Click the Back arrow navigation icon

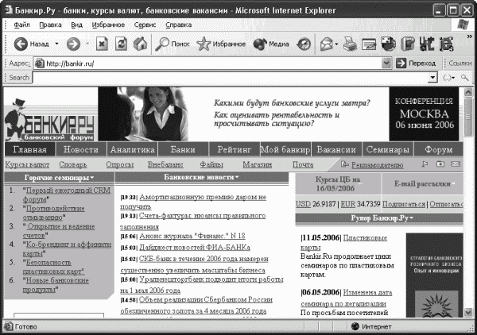click(21, 44)
